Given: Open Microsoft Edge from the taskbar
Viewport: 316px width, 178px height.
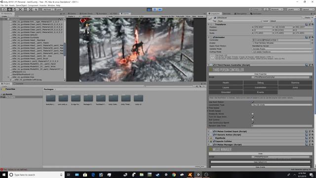Looking at the screenshot, I should [93, 175].
